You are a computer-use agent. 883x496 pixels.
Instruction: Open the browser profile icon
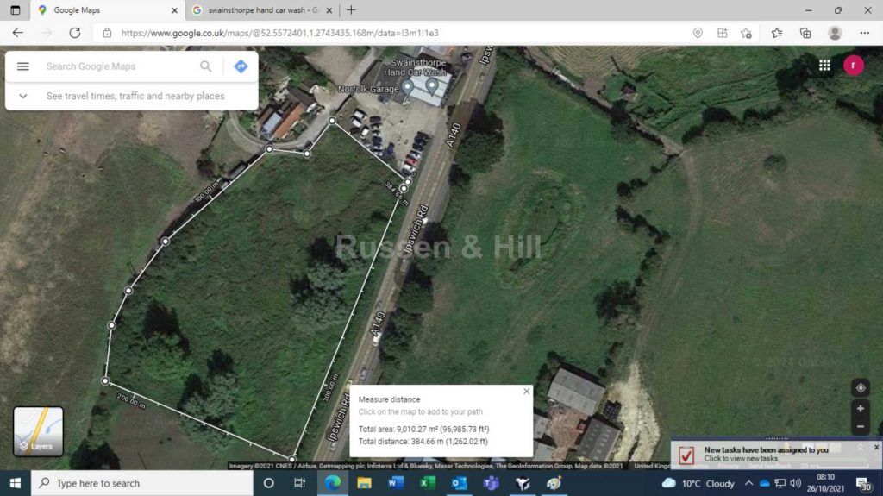[835, 33]
